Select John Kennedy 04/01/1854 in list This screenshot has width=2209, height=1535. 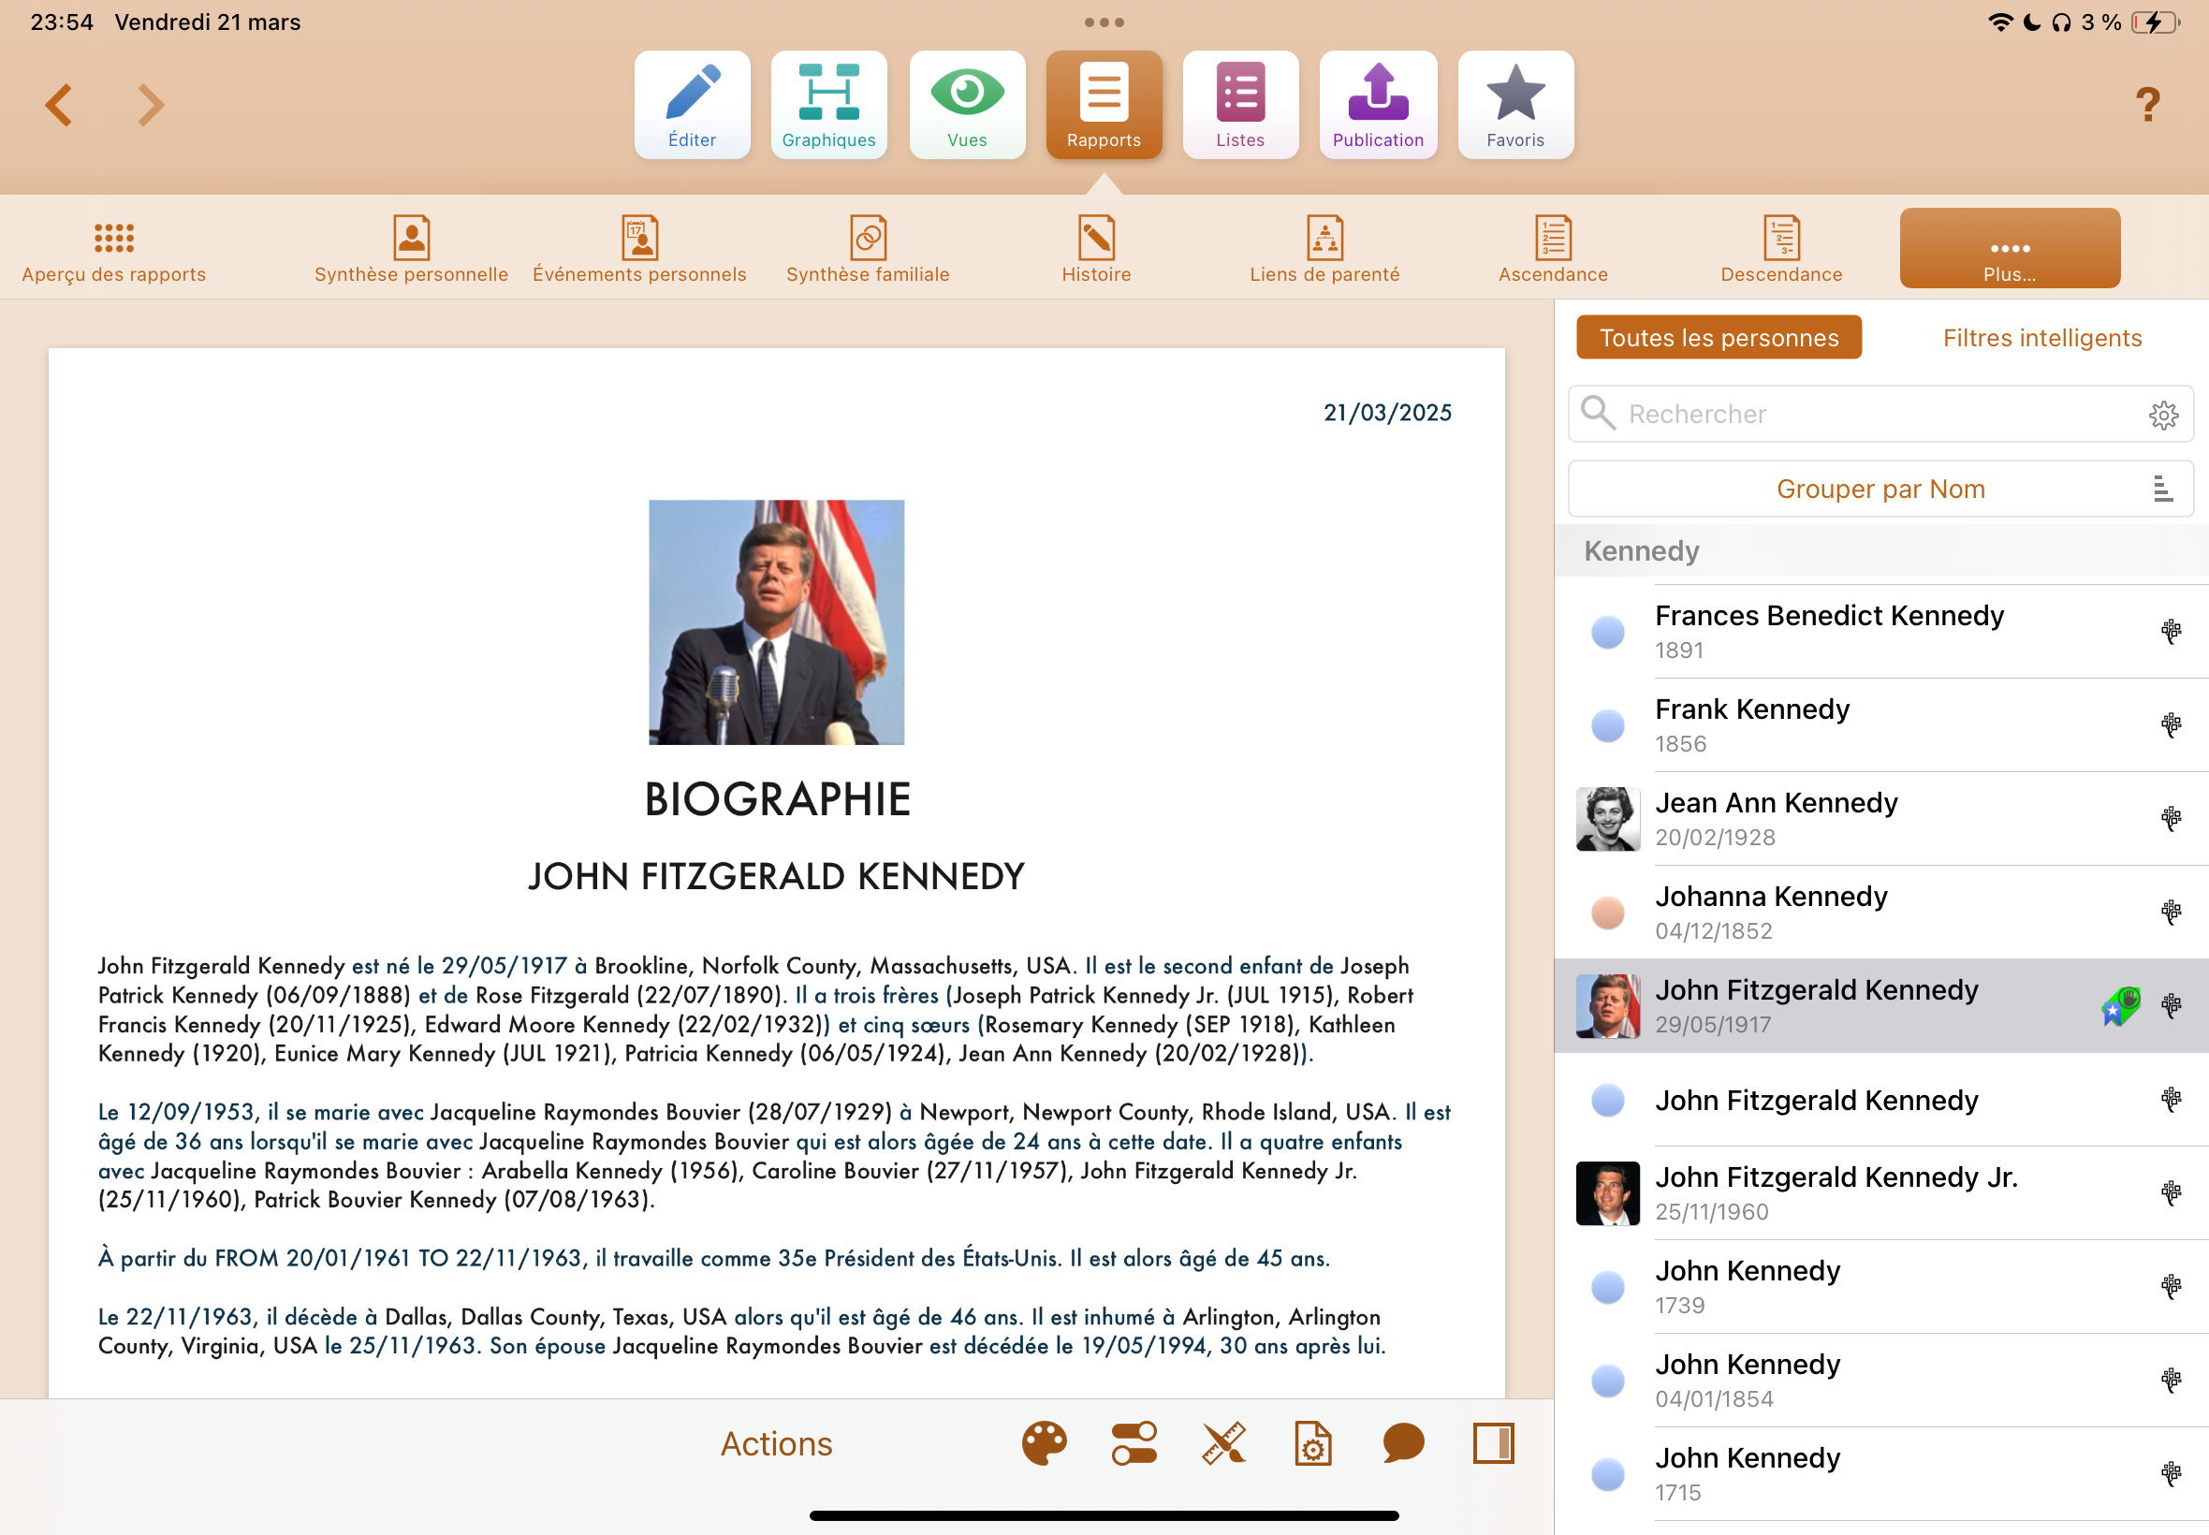click(x=1880, y=1380)
